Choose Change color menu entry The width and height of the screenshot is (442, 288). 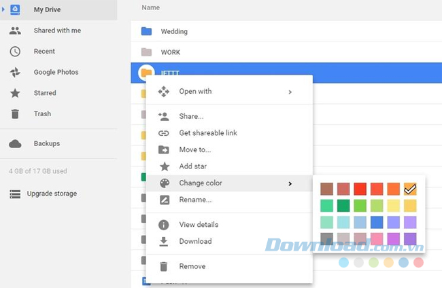pyautogui.click(x=229, y=183)
